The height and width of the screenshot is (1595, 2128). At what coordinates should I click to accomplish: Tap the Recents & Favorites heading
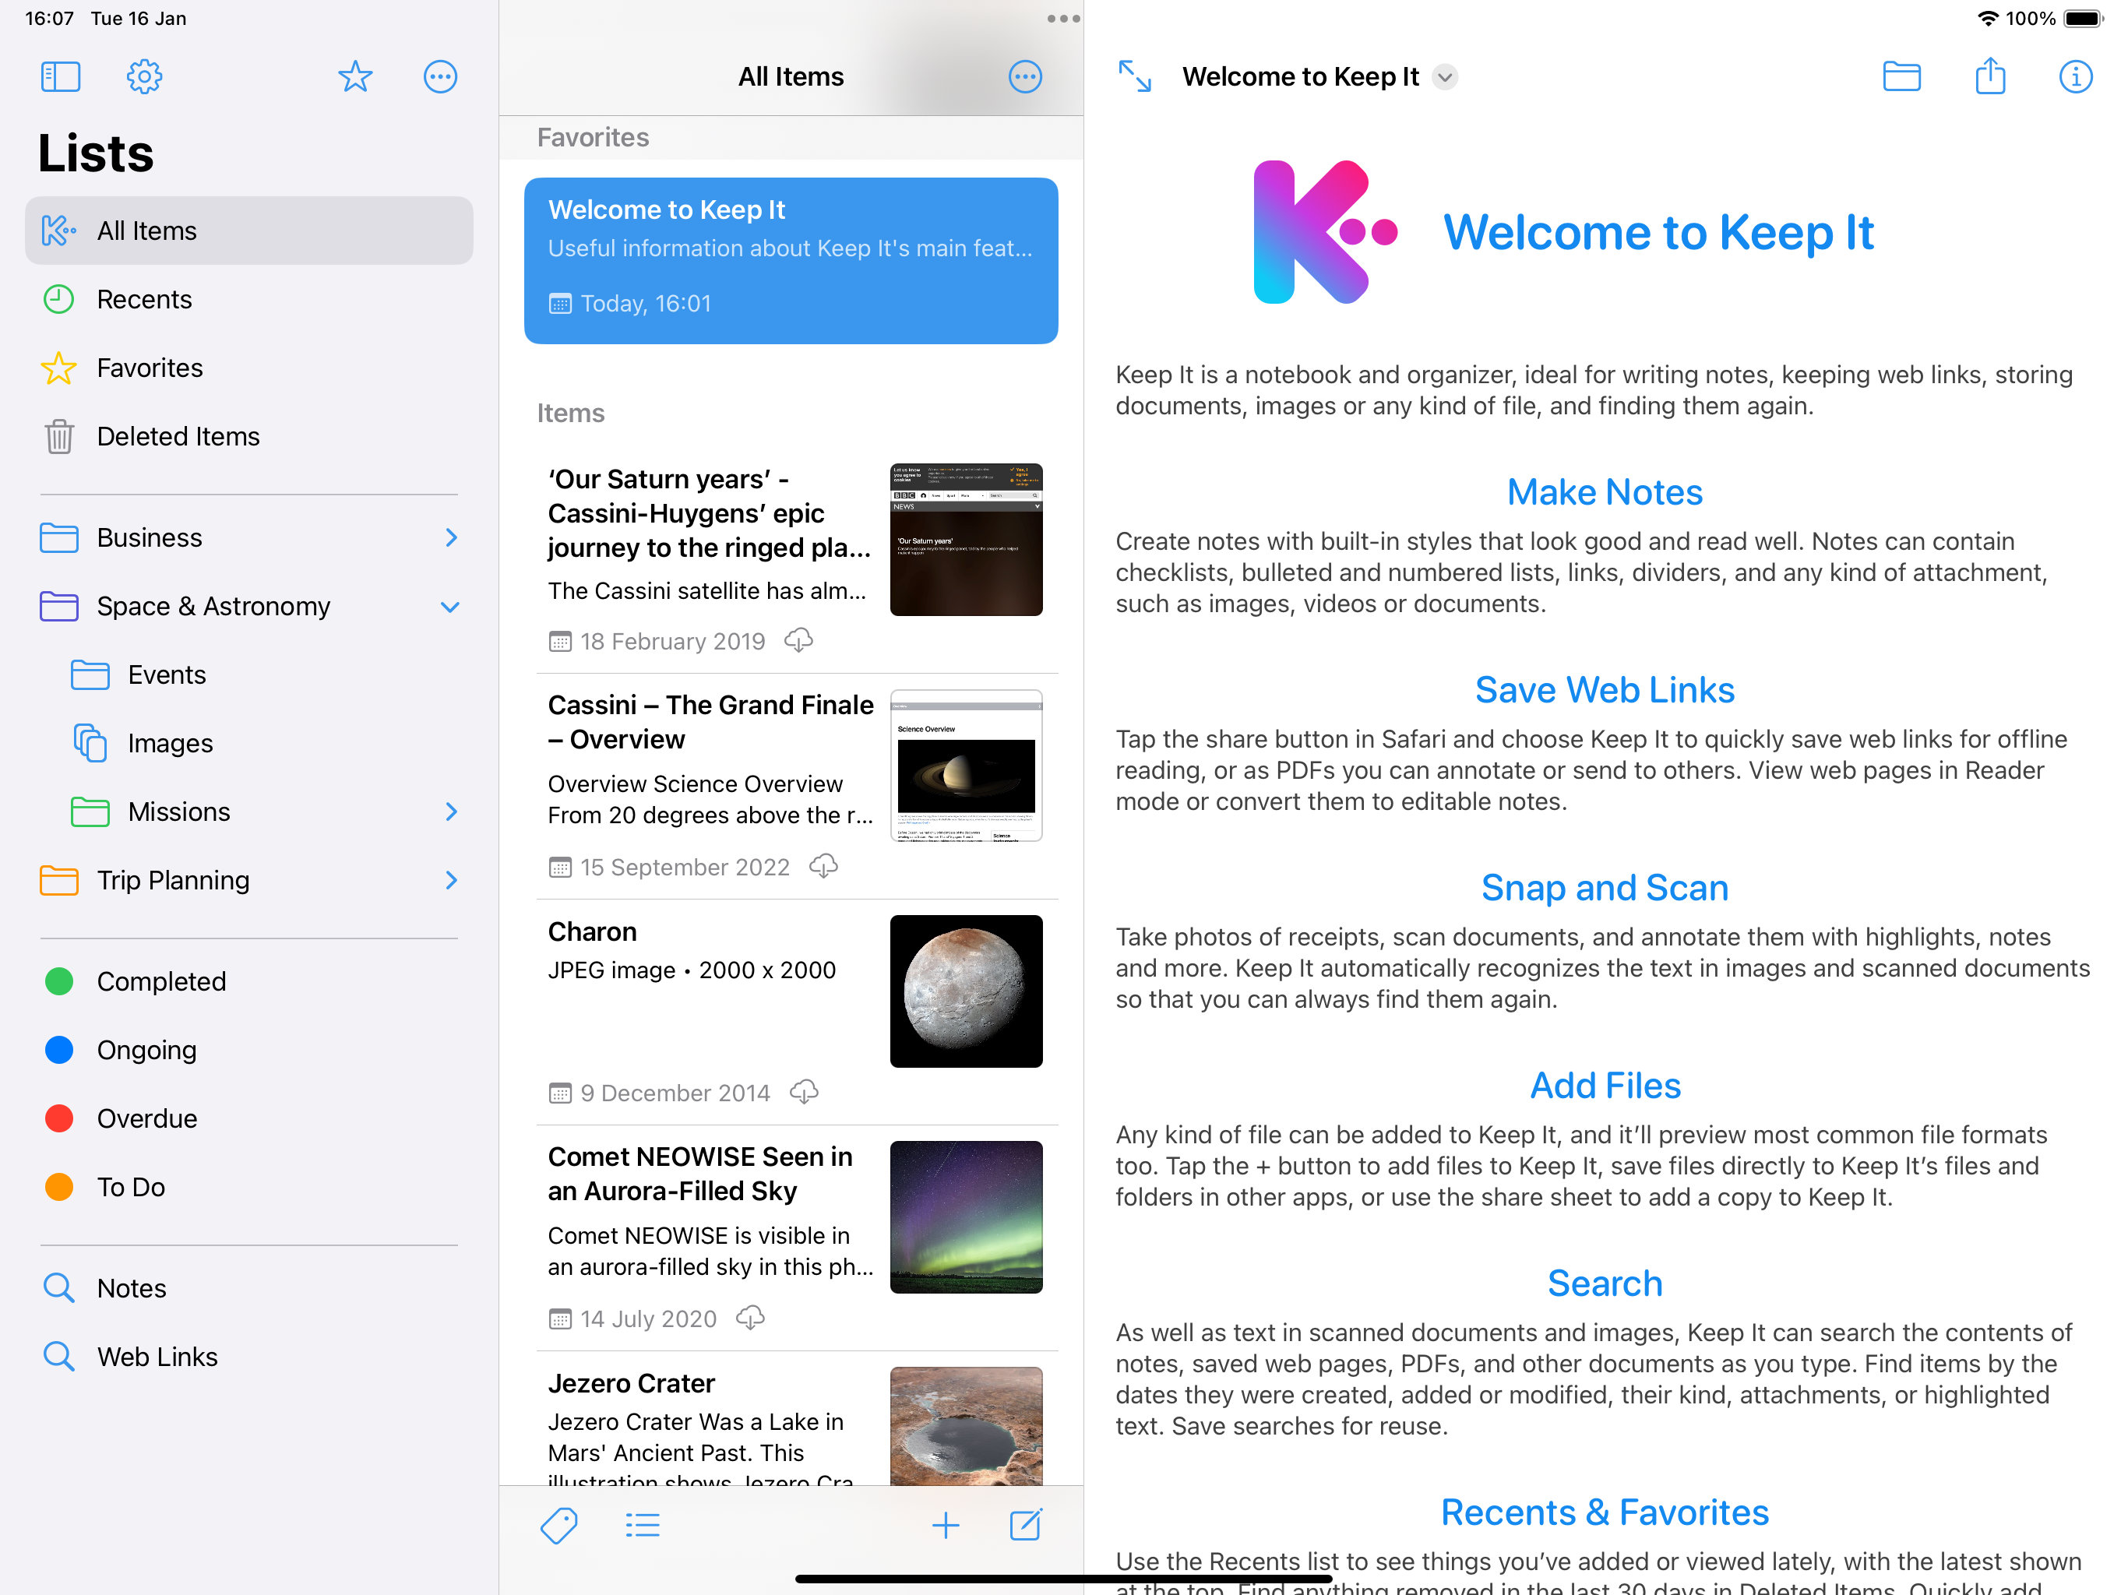tap(1605, 1512)
